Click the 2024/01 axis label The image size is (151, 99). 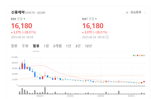(101, 96)
